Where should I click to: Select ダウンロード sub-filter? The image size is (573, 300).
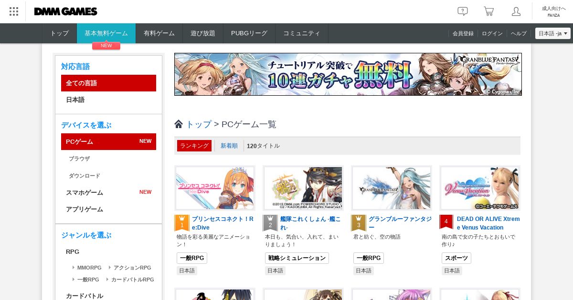point(85,176)
